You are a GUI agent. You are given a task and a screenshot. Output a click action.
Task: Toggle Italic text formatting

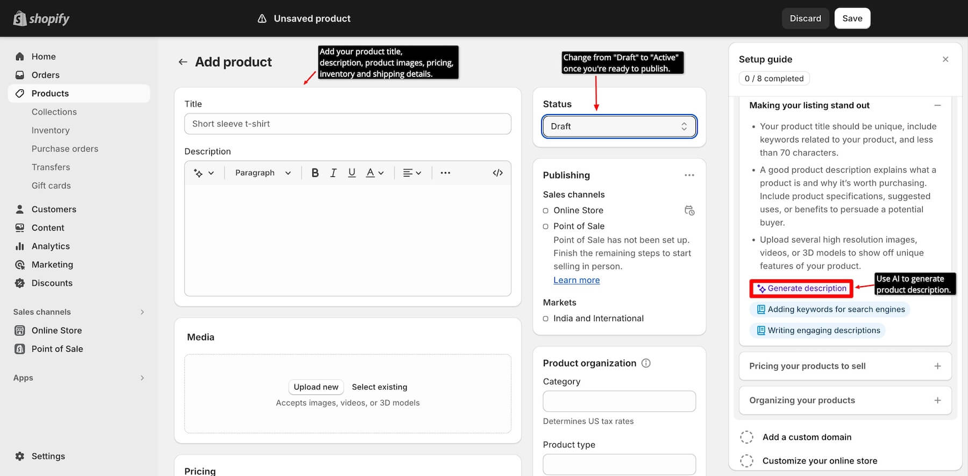coord(333,173)
